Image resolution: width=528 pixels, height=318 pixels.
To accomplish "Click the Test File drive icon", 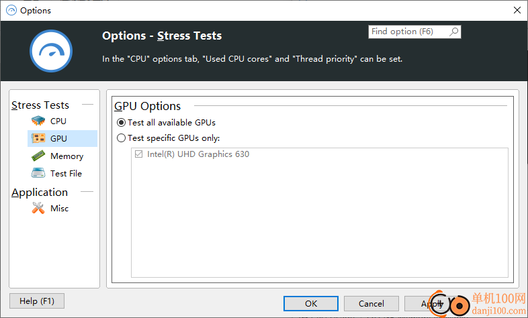I will [x=38, y=173].
